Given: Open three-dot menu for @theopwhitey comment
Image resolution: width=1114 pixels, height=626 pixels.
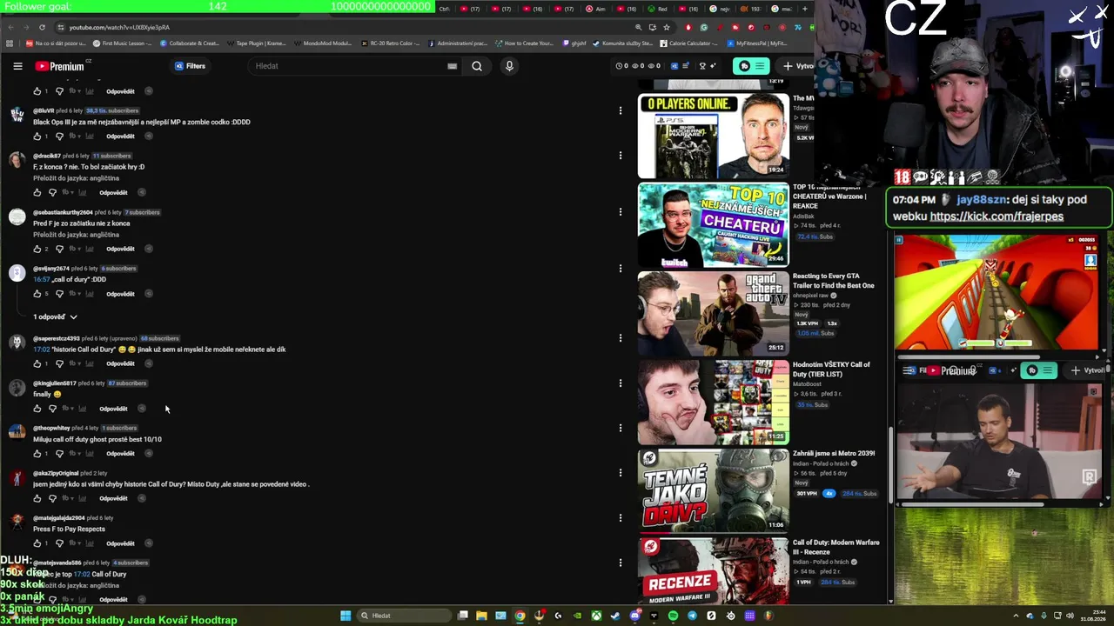Looking at the screenshot, I should (621, 428).
